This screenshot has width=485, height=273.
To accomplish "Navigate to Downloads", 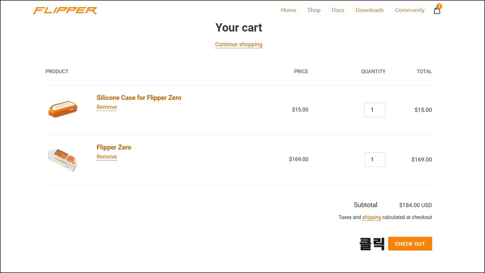I will point(370,10).
